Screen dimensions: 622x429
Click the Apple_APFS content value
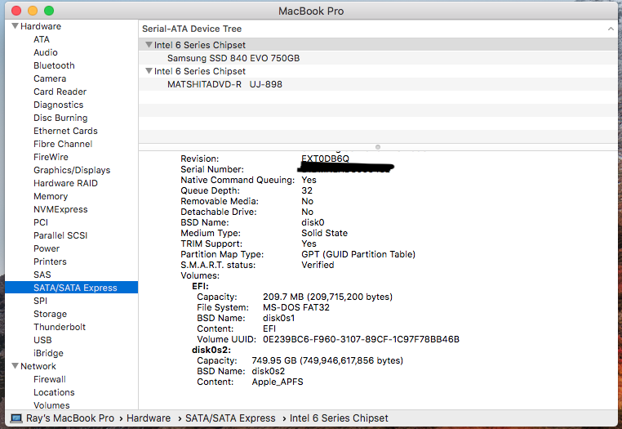coord(278,382)
